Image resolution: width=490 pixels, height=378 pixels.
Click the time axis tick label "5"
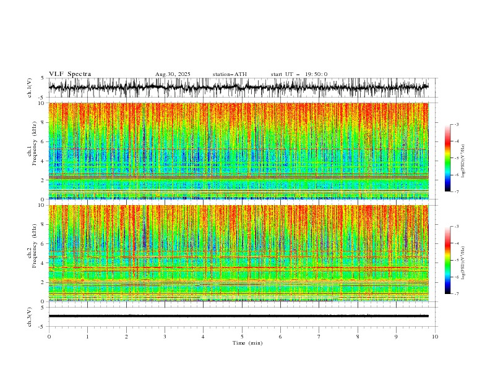(x=242, y=337)
